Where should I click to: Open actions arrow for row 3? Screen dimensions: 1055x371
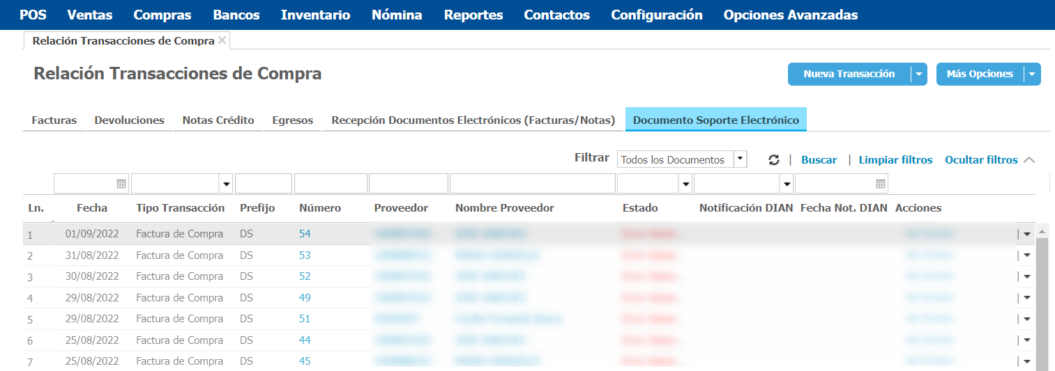pyautogui.click(x=1027, y=277)
